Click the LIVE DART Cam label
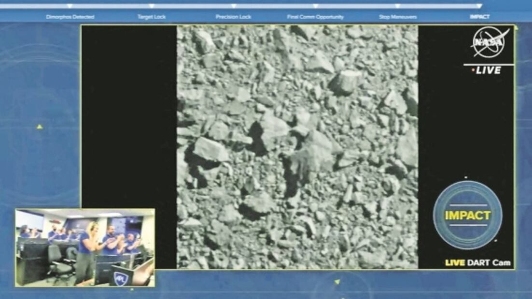 477,263
